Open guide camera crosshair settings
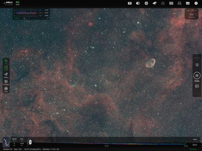The image size is (202, 151). click(146, 3)
